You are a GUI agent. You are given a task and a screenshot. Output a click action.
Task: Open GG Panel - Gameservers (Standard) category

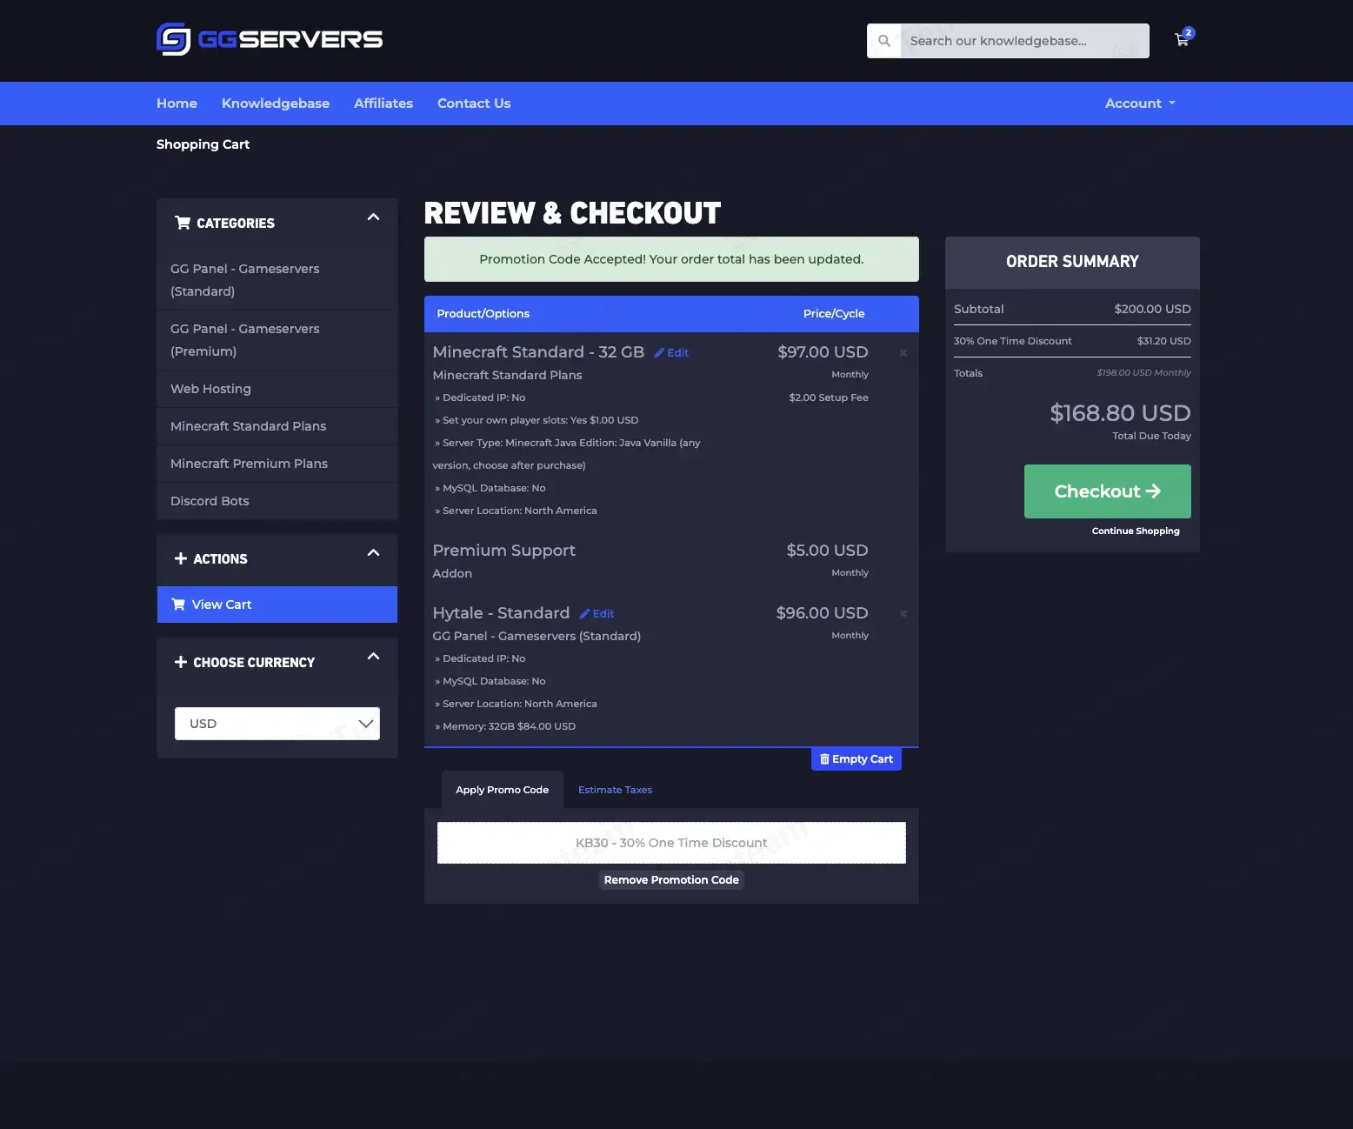coord(277,280)
